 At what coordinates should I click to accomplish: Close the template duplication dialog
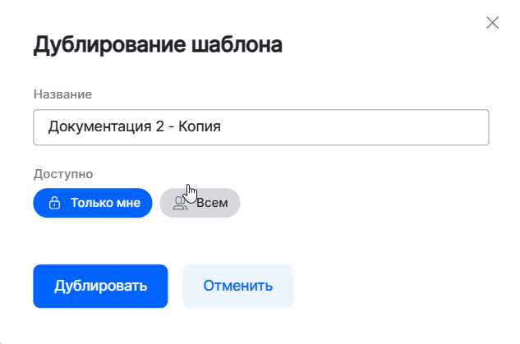pyautogui.click(x=493, y=22)
